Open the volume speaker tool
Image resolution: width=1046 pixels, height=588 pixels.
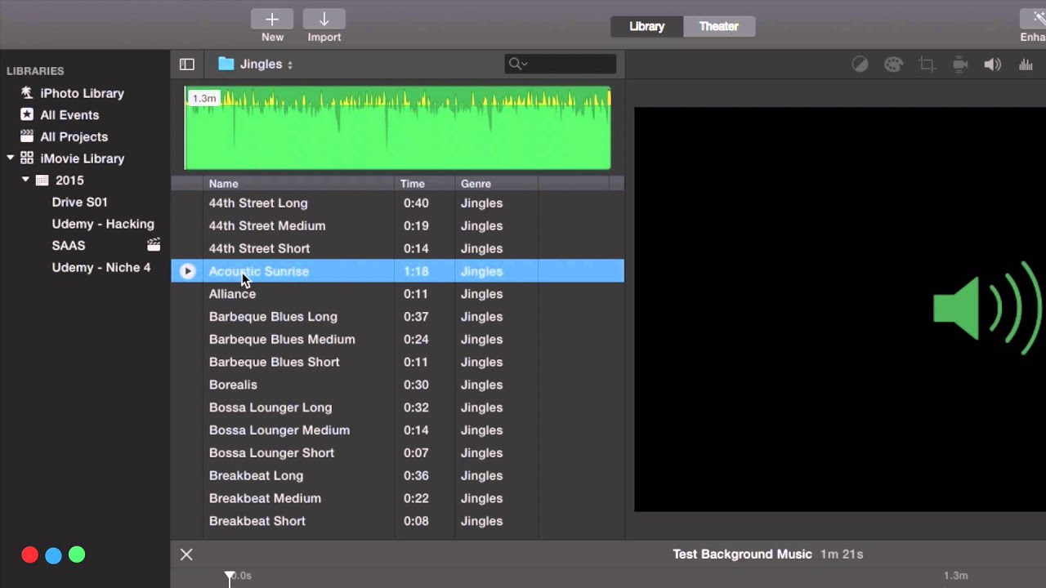[993, 65]
